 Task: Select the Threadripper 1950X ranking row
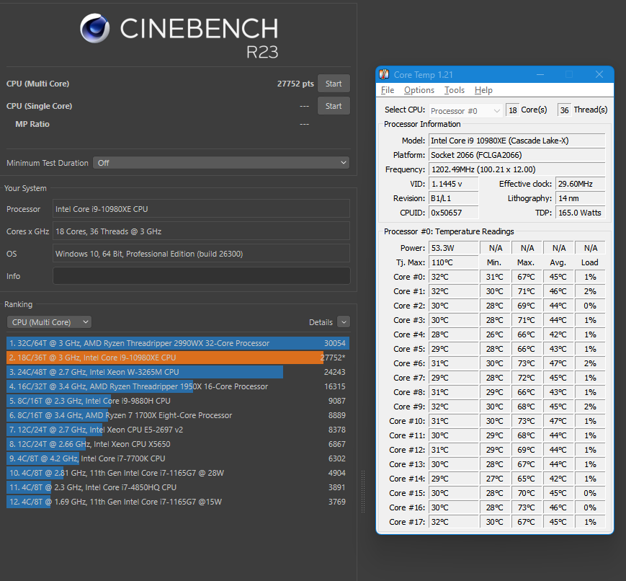point(178,386)
